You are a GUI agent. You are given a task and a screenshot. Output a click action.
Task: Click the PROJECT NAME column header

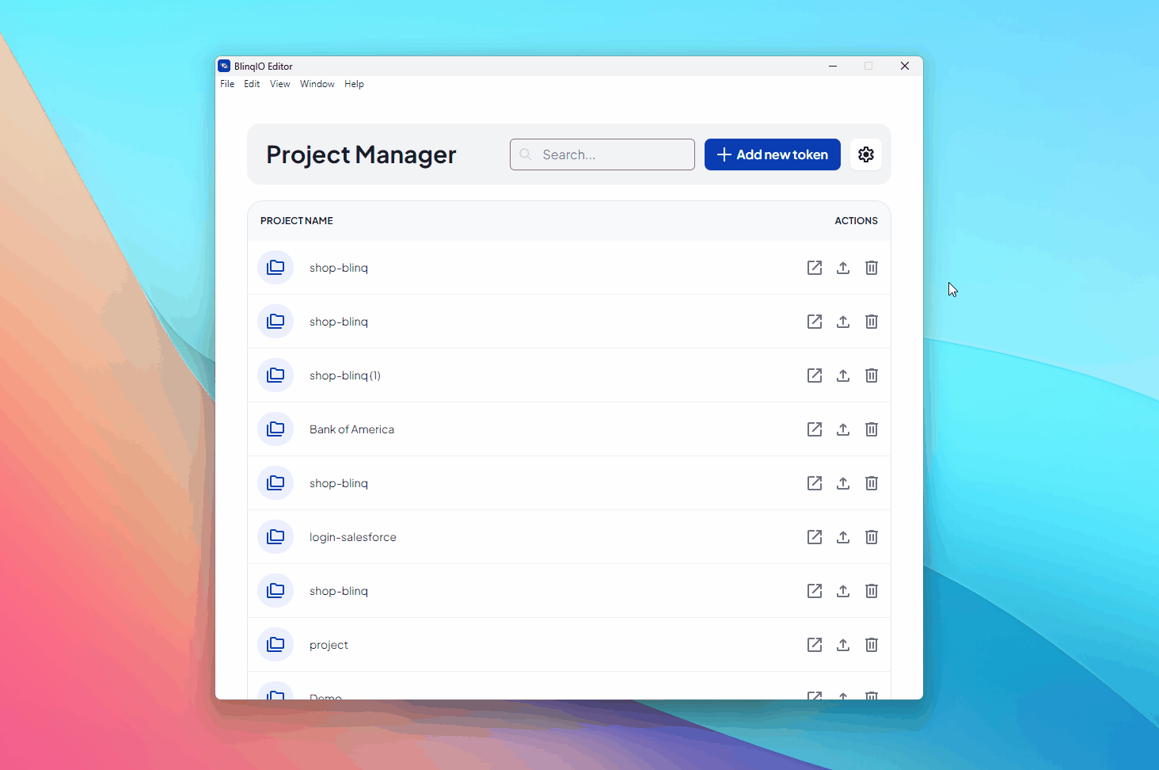(297, 221)
